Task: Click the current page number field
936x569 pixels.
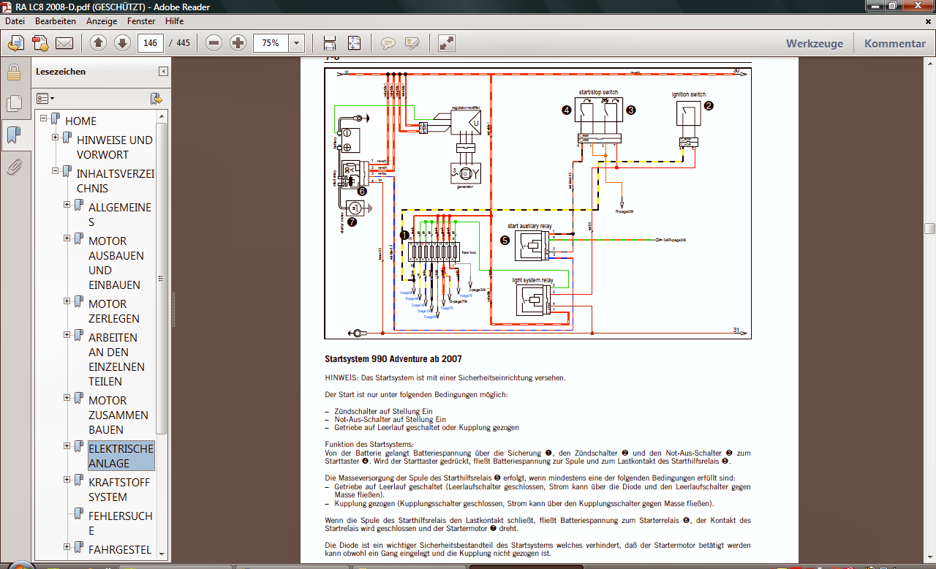Action: point(151,43)
